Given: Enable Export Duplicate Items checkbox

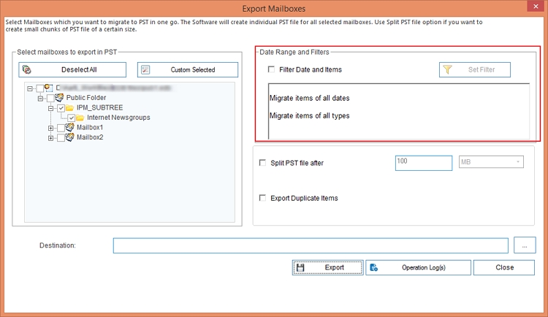Looking at the screenshot, I should tap(262, 198).
